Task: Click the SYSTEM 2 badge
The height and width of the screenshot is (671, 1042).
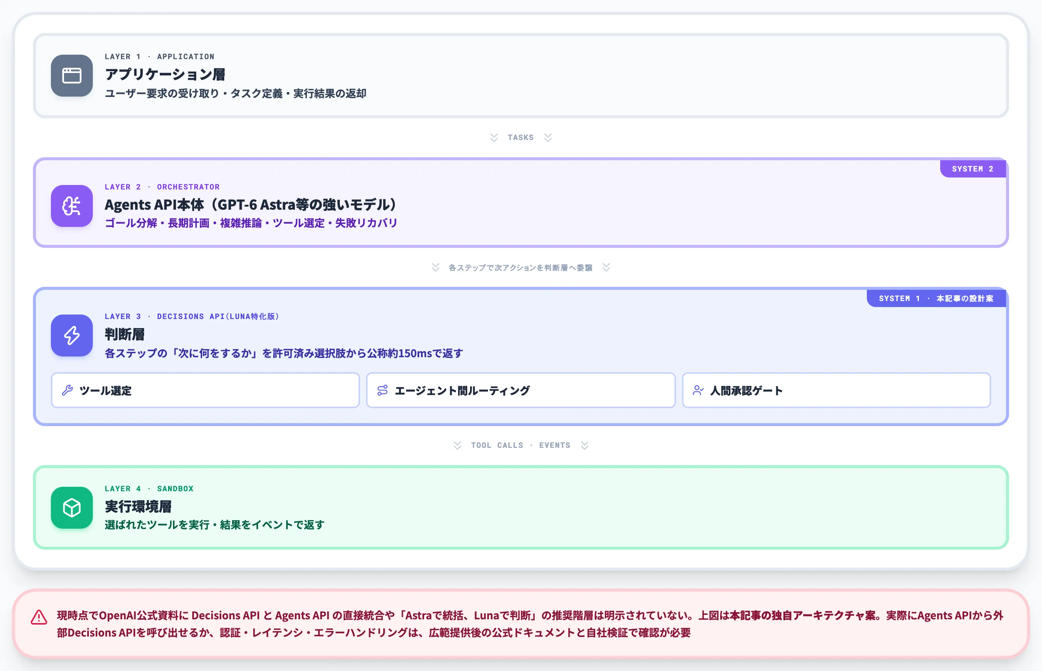Action: (973, 169)
